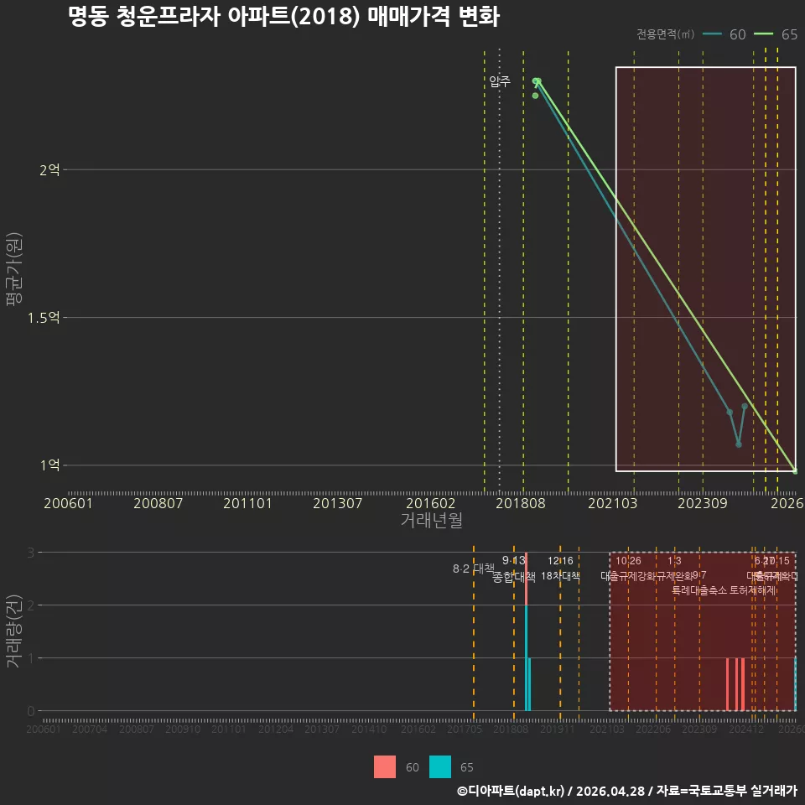Click 202412 on the volume chart axis
The image size is (805, 805).
coord(746,729)
